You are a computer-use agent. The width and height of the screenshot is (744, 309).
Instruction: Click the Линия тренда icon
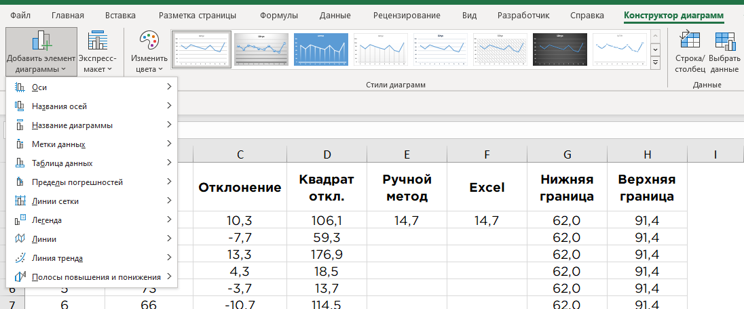click(x=20, y=257)
